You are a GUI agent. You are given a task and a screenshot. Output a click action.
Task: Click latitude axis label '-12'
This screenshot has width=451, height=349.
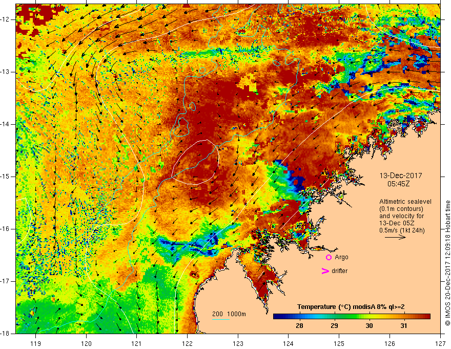(x=5, y=20)
